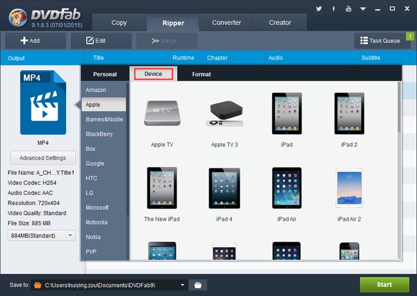Open the title bar dropdown menu arrow

(362, 9)
